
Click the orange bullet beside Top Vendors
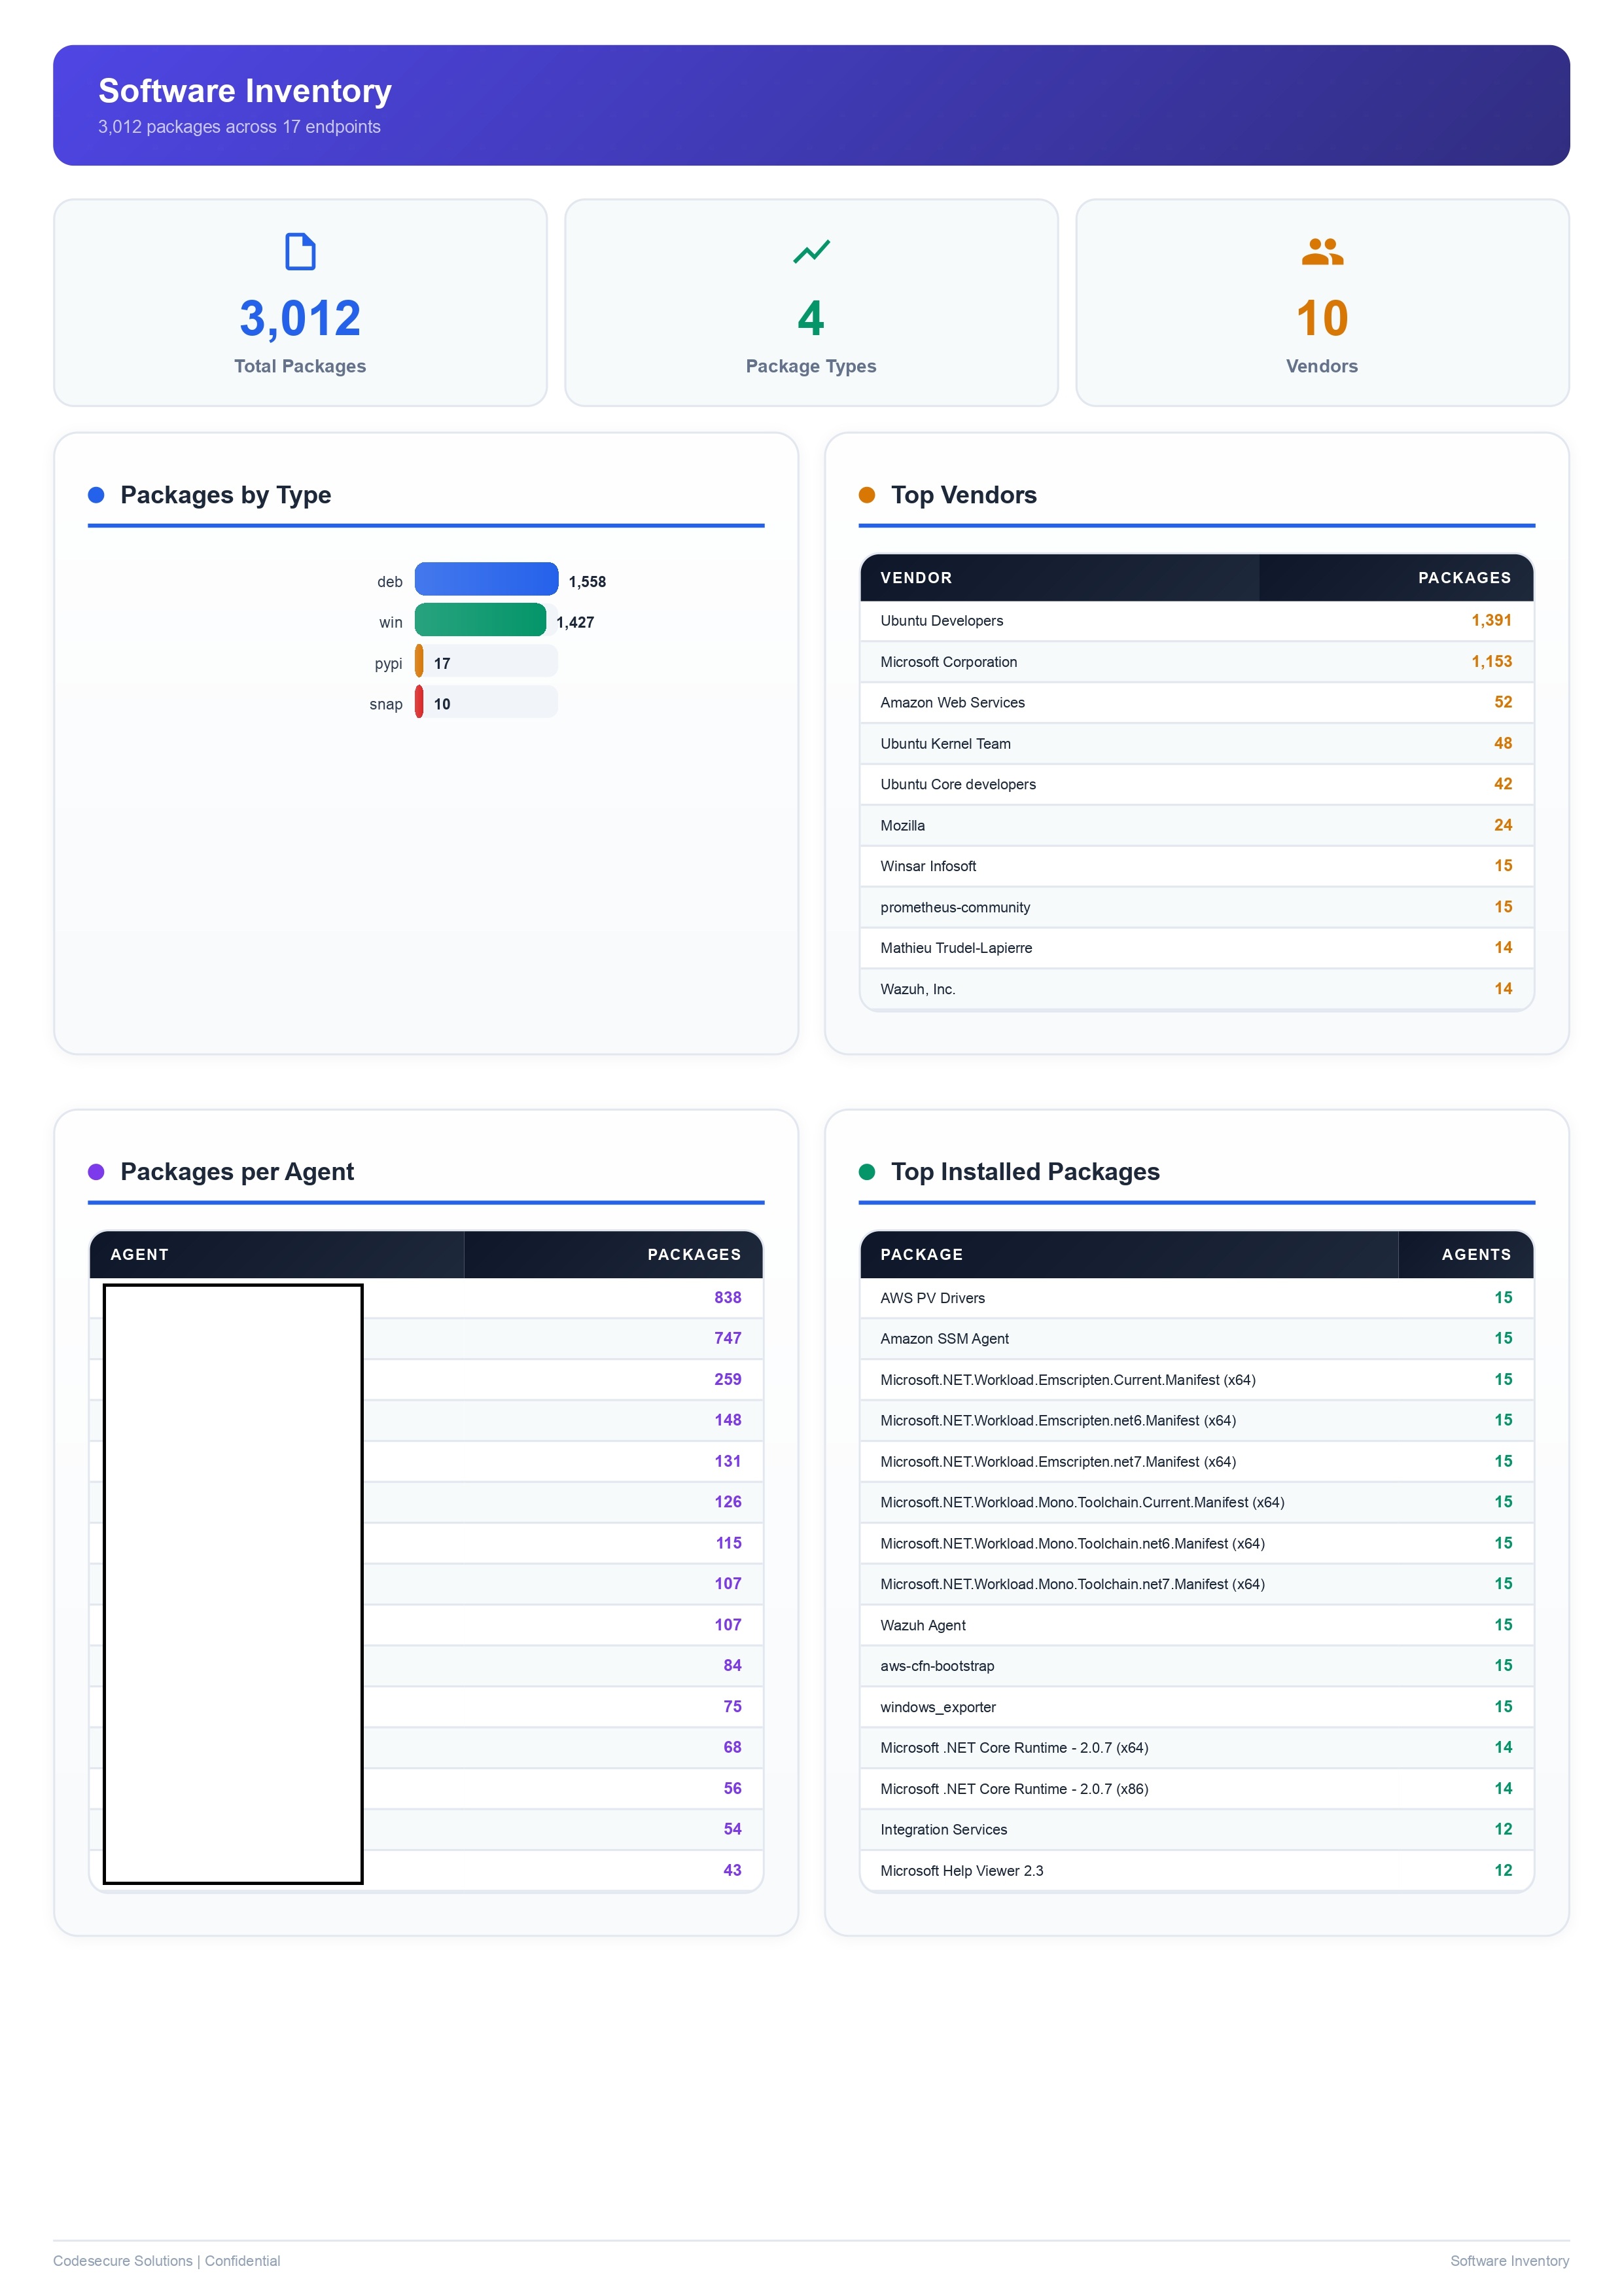coord(868,494)
